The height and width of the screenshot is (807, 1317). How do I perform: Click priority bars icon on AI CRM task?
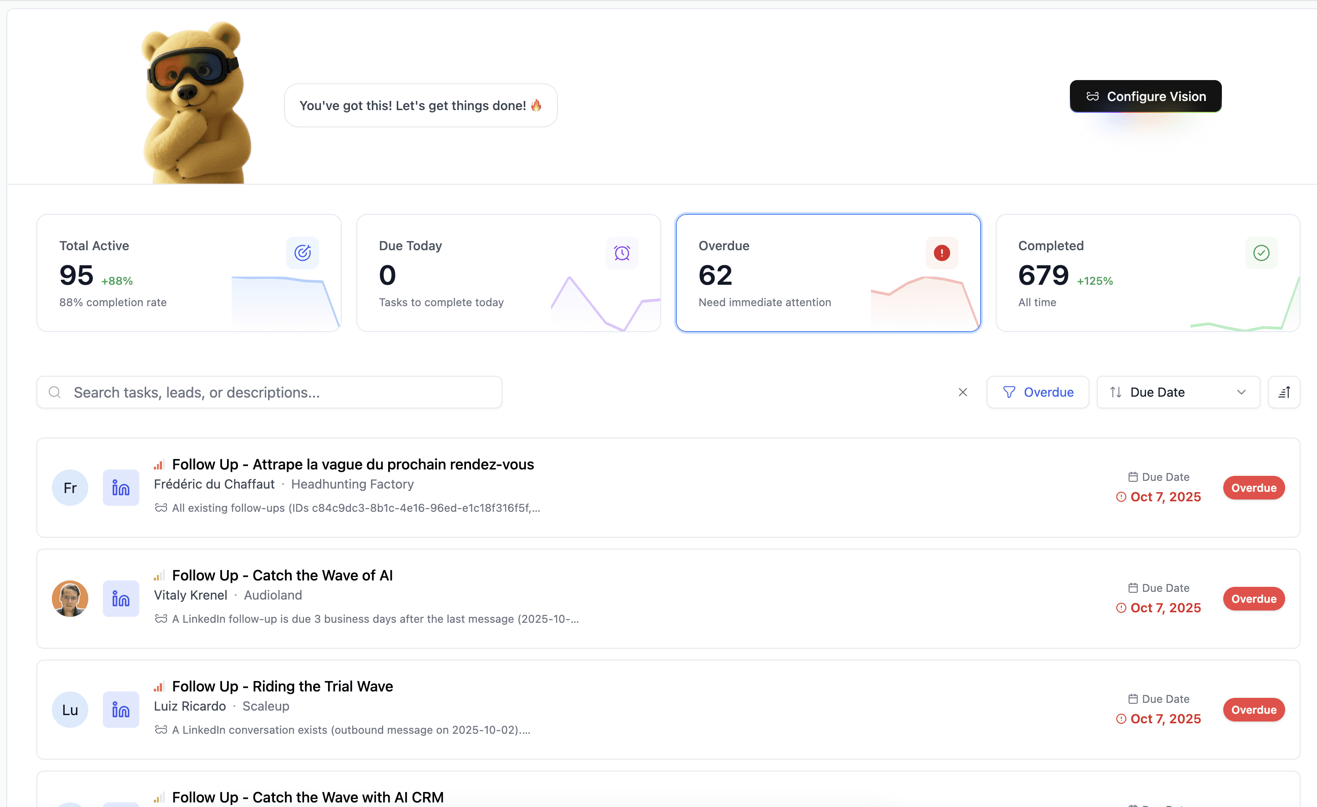click(x=158, y=797)
